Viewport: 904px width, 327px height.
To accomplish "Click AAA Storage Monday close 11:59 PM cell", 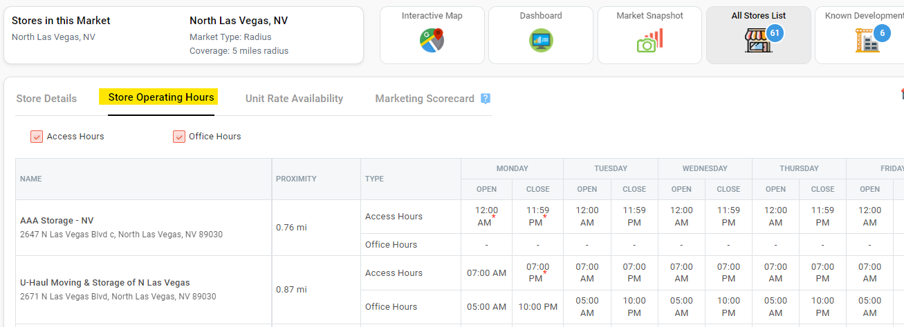I will (x=537, y=217).
